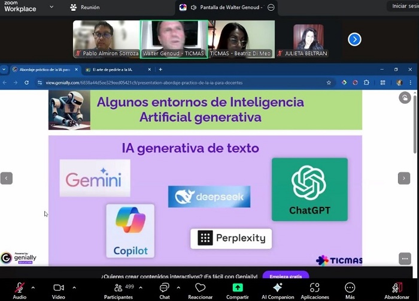Click the 'Empieza gratis' button
Image resolution: width=419 pixels, height=301 pixels.
click(286, 276)
